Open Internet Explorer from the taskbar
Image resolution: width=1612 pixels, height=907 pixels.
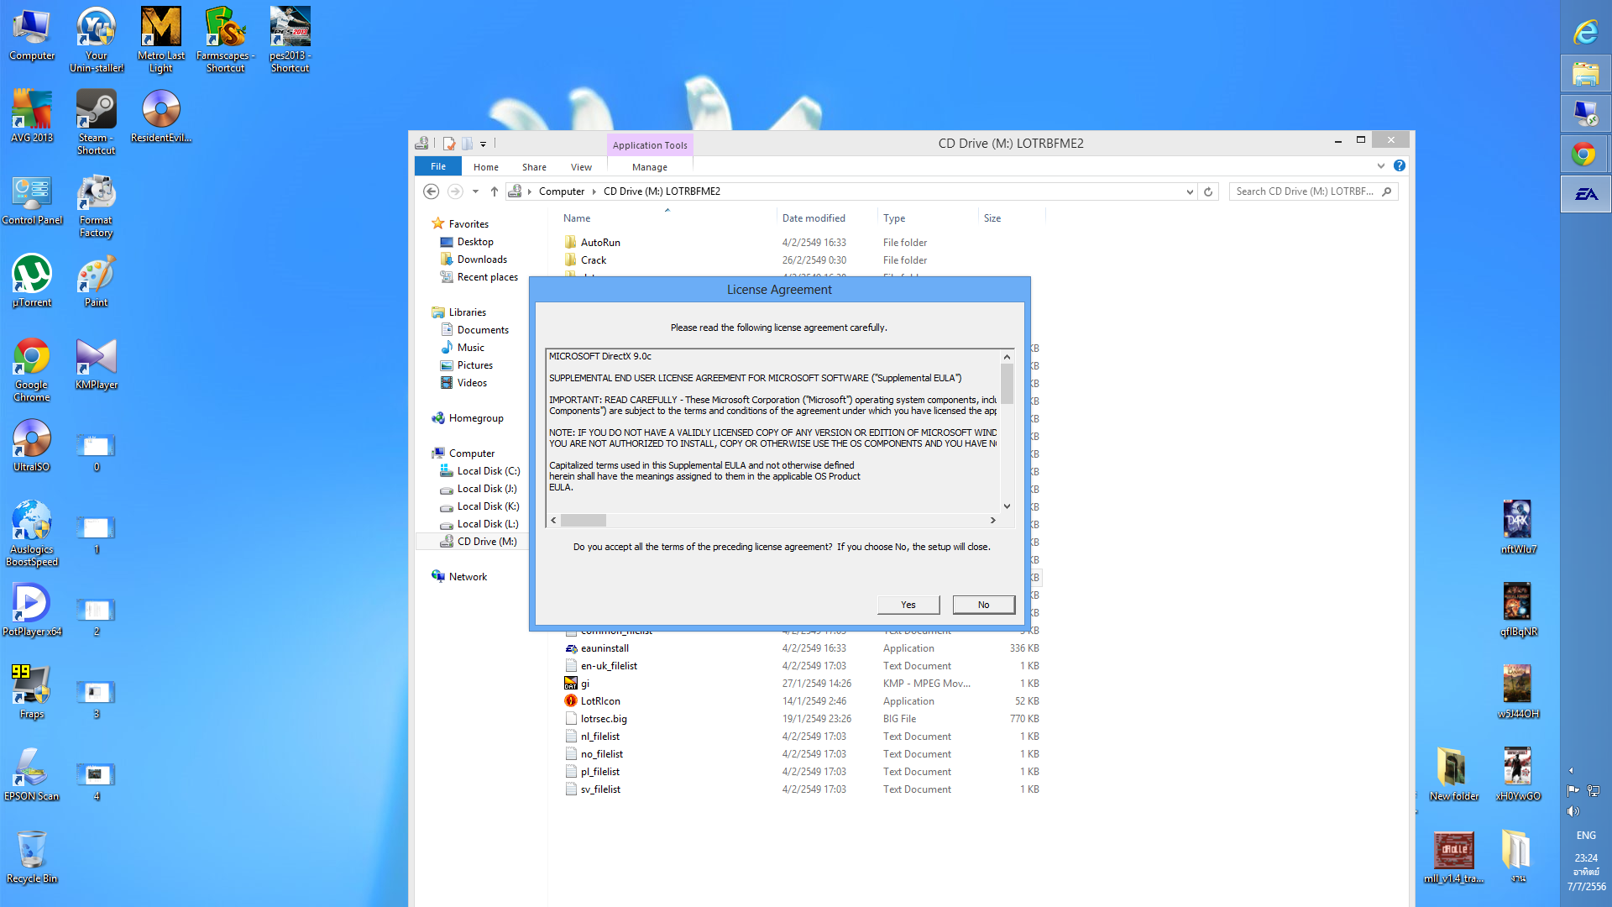(x=1585, y=32)
